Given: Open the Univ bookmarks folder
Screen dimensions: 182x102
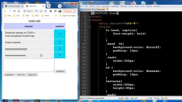Looking at the screenshot, I should point(16,16).
